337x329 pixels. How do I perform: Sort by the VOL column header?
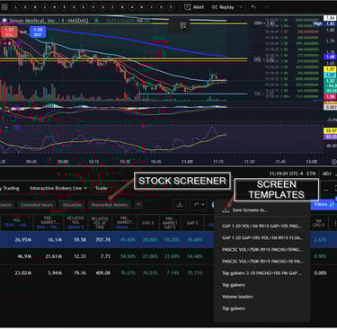16,223
